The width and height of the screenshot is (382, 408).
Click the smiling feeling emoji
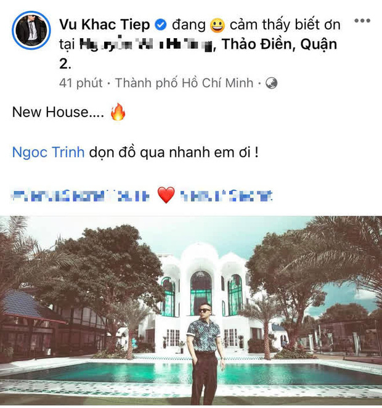(217, 25)
